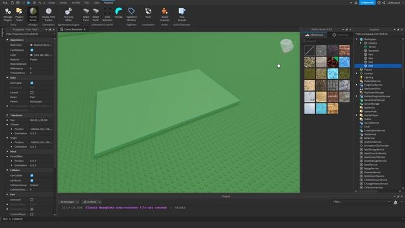
Task: Open the Tag Editor Window
Action: [x=132, y=14]
